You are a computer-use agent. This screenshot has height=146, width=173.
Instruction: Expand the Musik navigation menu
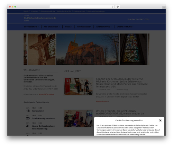coord(69,27)
